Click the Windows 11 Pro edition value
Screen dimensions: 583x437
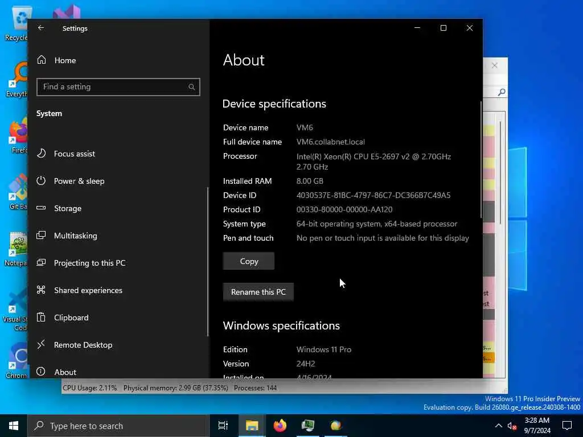coord(324,349)
